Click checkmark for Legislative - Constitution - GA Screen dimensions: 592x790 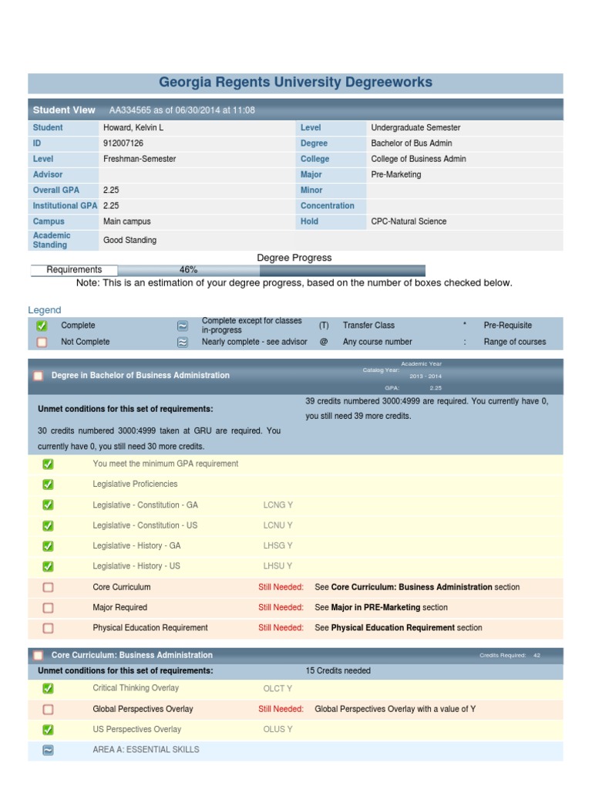pyautogui.click(x=48, y=505)
